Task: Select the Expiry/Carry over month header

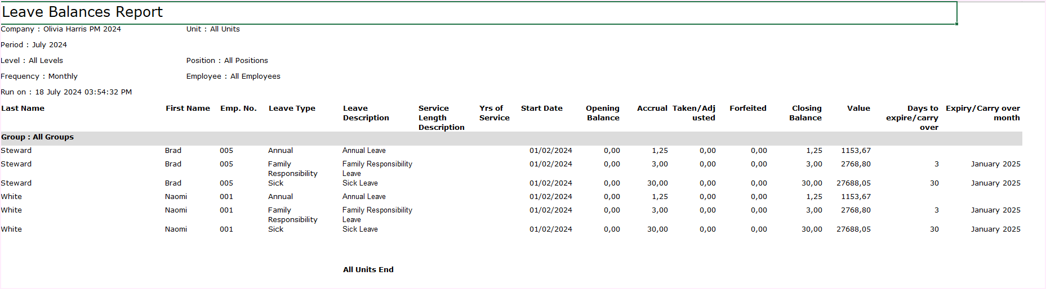Action: pyautogui.click(x=983, y=113)
